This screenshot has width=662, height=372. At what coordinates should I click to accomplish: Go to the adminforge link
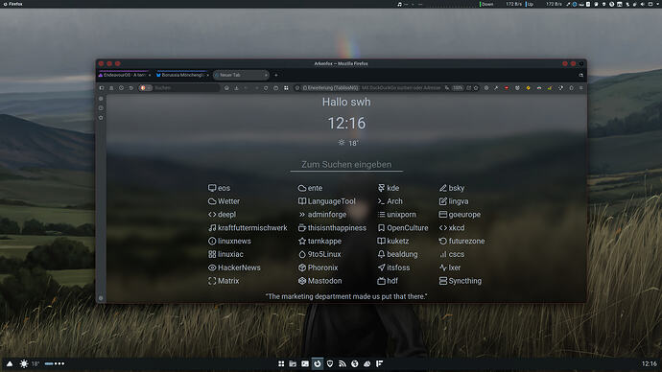tap(322, 214)
